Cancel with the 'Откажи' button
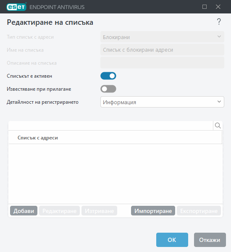Screen dimensions: 231x252 210,240
